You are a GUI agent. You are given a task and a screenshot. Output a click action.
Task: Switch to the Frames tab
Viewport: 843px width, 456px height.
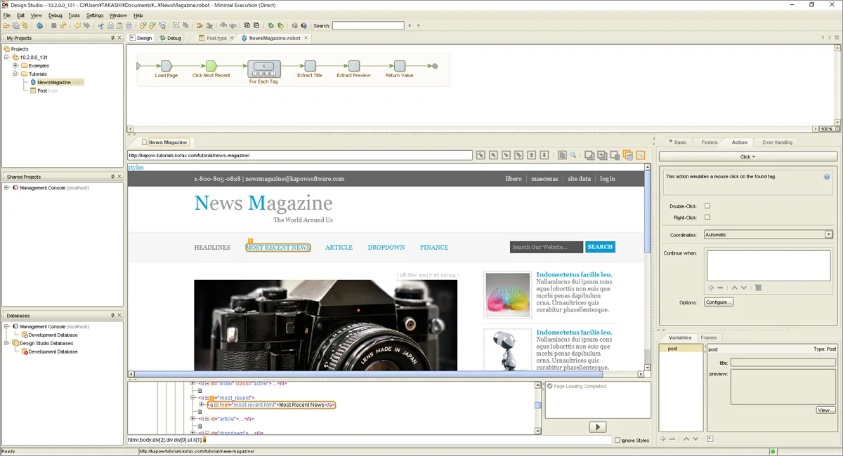coord(708,337)
